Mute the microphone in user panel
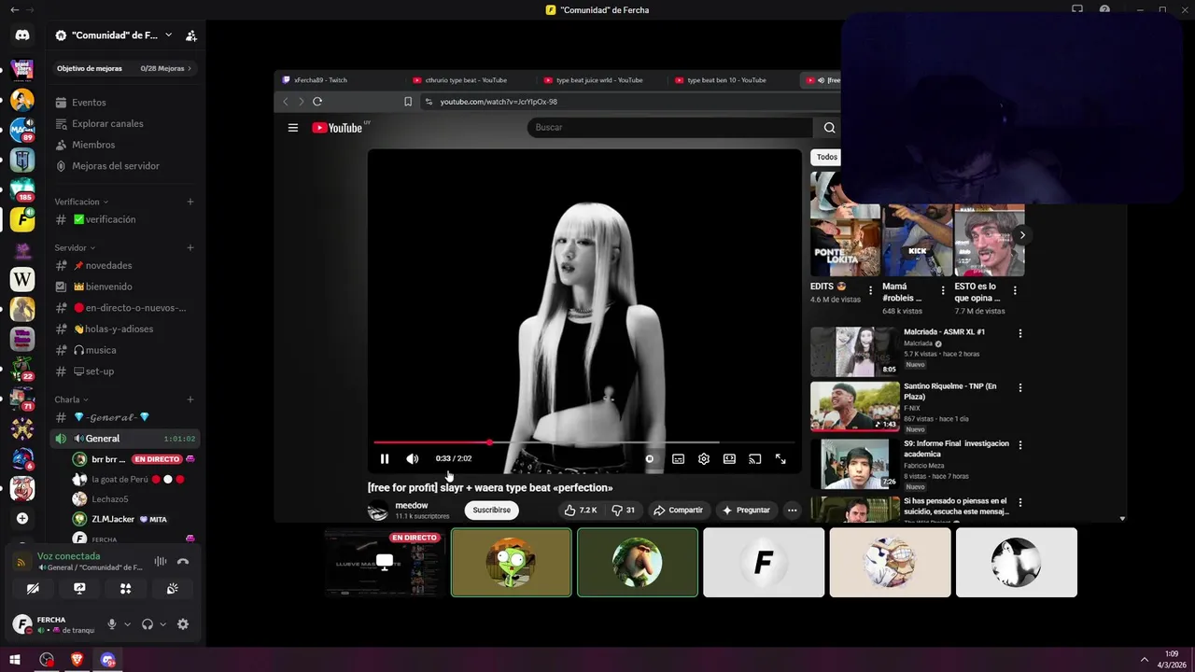The height and width of the screenshot is (672, 1195). 112,624
